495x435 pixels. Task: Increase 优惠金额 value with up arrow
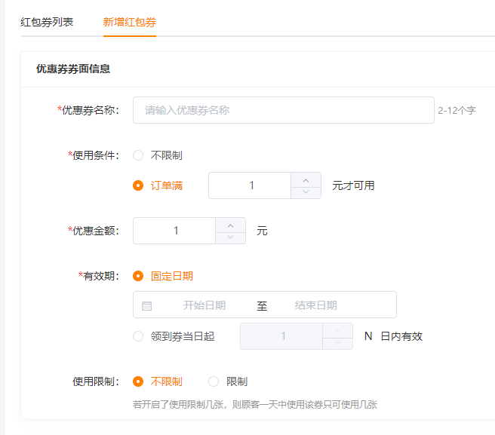click(230, 225)
